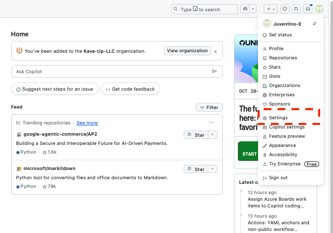Open the Create new plus dropdown
This screenshot has width=333, height=233.
coord(270,9)
